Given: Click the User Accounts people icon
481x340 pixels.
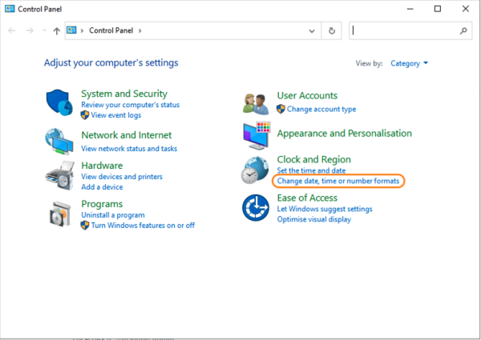Looking at the screenshot, I should [257, 102].
